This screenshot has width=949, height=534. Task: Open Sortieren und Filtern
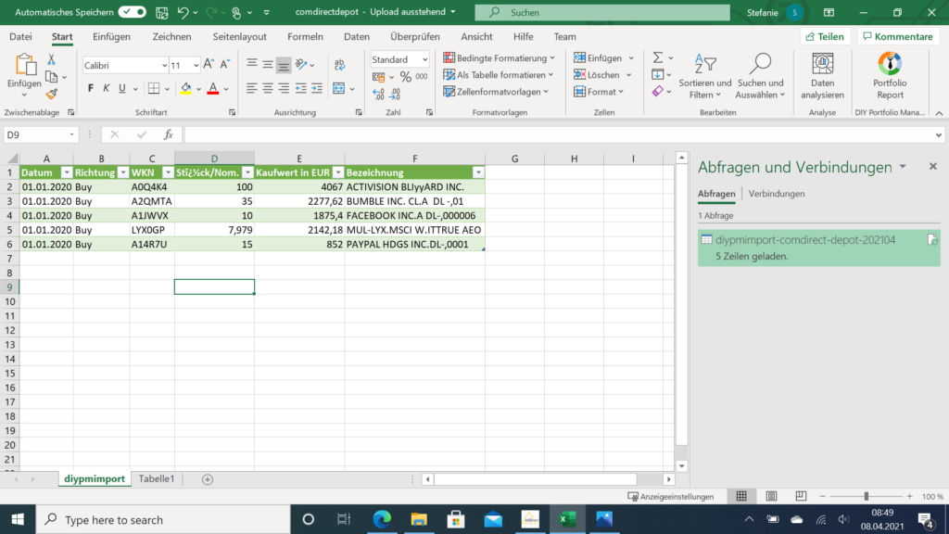coord(705,76)
